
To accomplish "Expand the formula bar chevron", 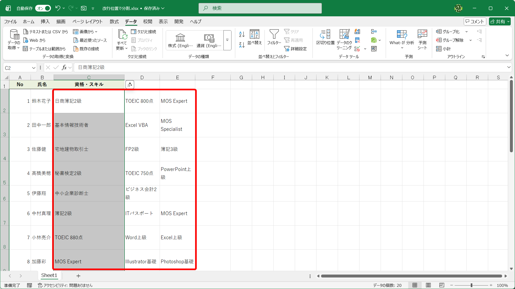I will pos(509,67).
